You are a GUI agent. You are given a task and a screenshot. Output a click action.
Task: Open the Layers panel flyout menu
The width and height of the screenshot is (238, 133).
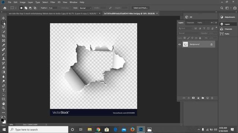(x=216, y=23)
